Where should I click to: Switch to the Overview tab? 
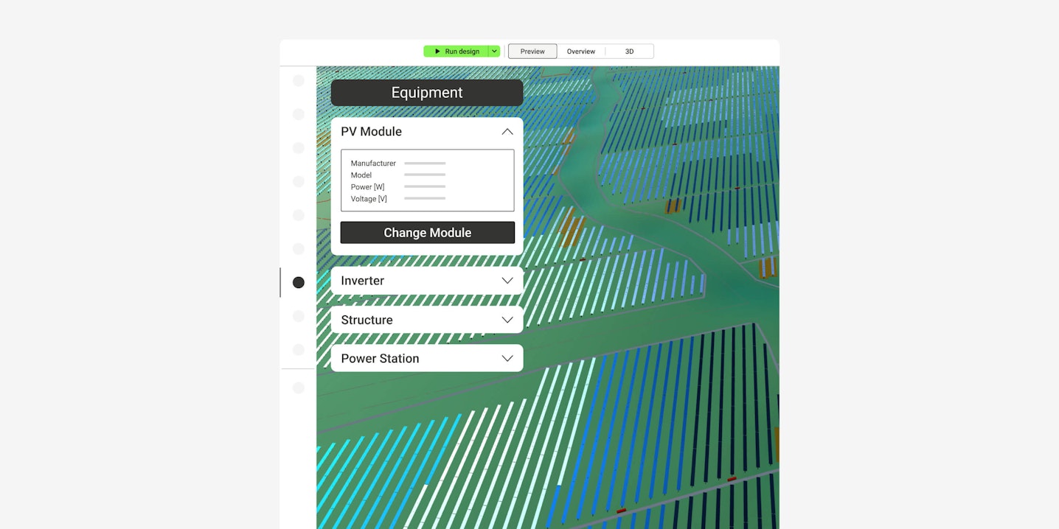coord(581,52)
